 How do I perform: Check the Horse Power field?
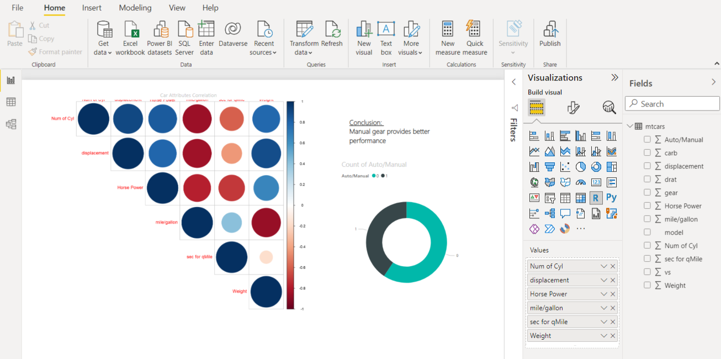pos(647,206)
